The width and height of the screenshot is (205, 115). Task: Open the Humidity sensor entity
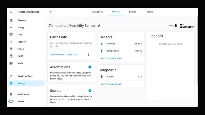pos(121,44)
